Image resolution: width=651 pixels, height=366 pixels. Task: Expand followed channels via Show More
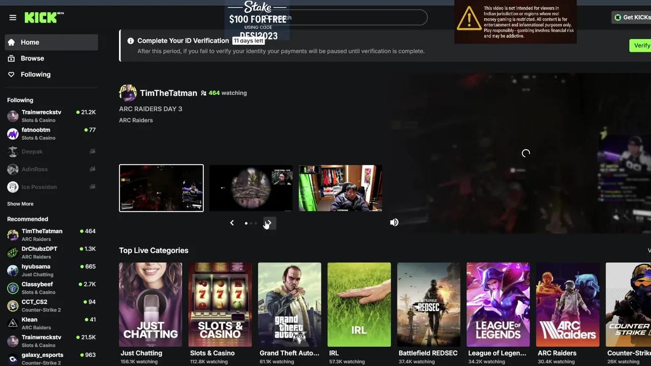tap(19, 204)
